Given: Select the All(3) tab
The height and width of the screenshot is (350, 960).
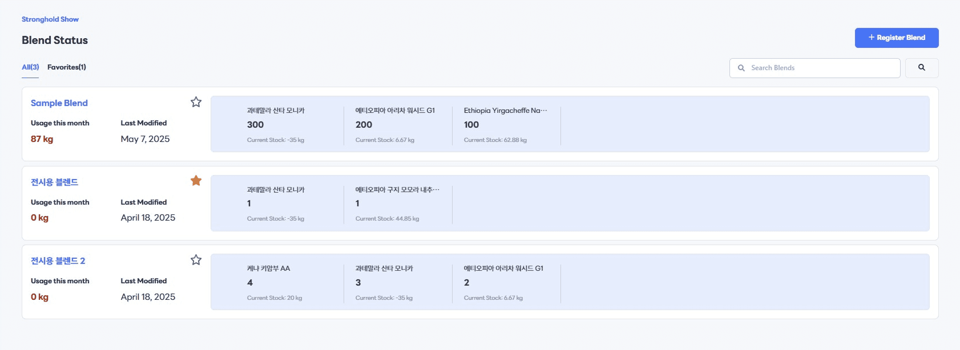Looking at the screenshot, I should (30, 67).
